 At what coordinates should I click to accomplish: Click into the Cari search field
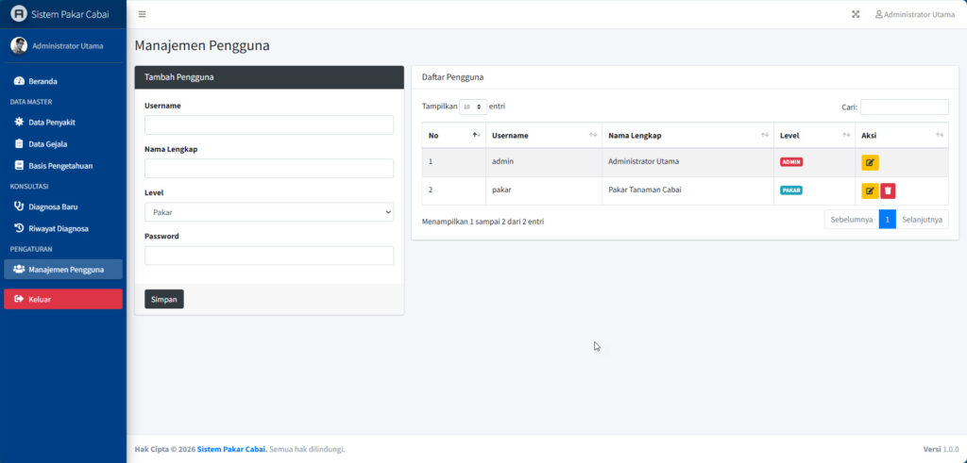tap(904, 107)
